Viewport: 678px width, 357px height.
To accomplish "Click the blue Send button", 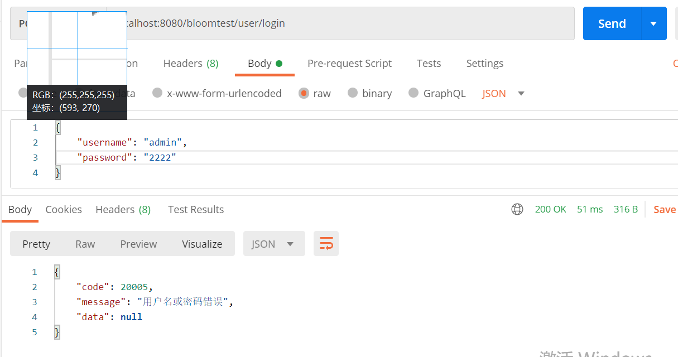I will point(612,23).
